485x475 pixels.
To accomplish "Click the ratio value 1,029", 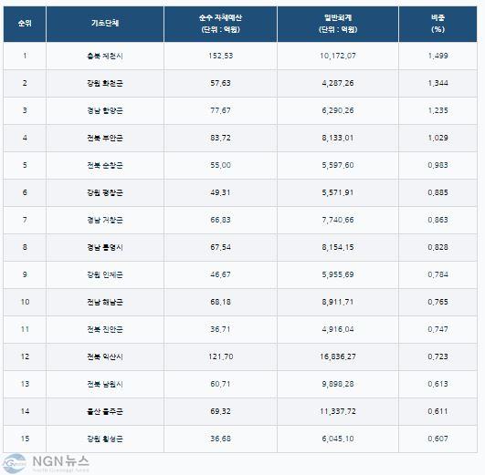I will [x=438, y=138].
